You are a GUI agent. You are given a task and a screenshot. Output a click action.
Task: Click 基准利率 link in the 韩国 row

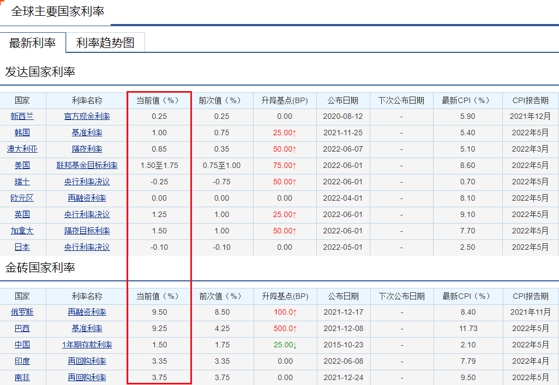tap(87, 133)
